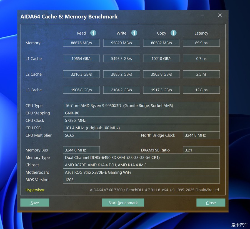This screenshot has height=229, width=250.
Task: Click the Write info icon
Action: [x=134, y=33]
